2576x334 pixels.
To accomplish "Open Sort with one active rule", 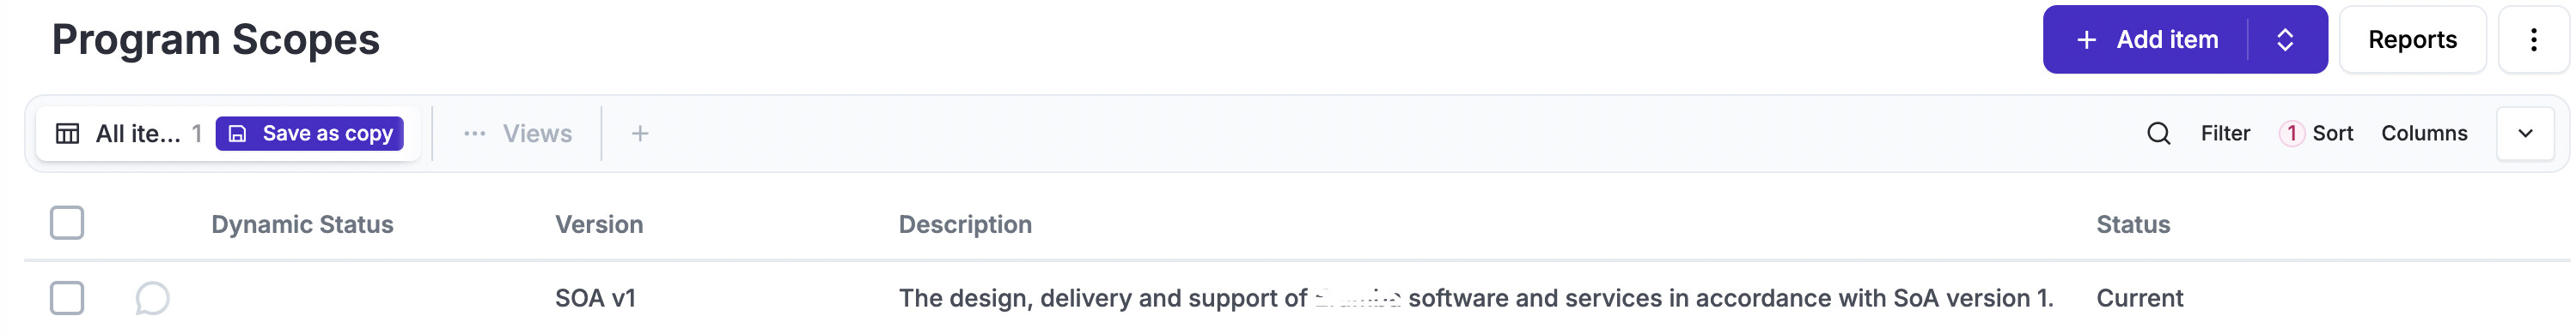I will [x=2316, y=134].
